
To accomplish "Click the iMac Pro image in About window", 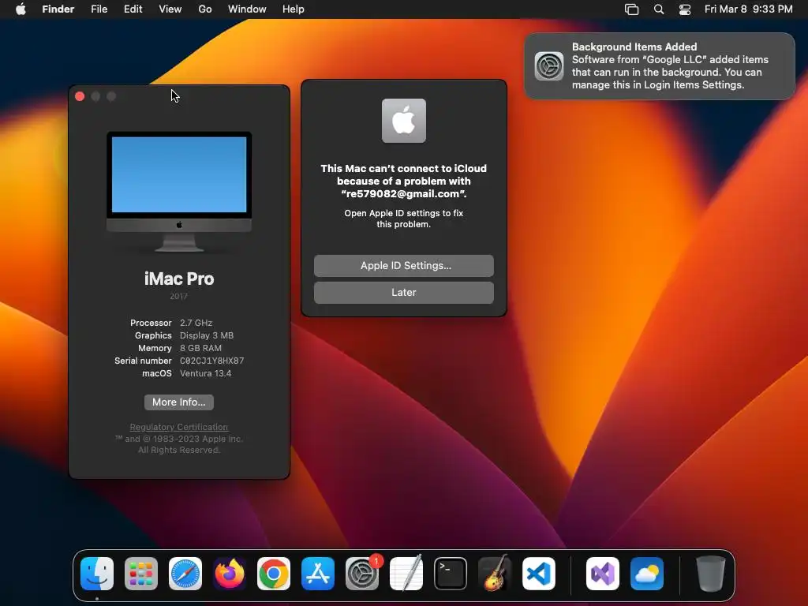I will pyautogui.click(x=179, y=192).
